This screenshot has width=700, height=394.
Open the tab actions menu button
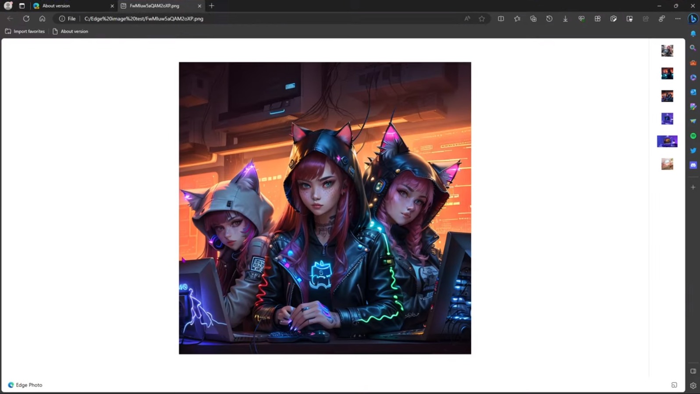(x=22, y=6)
